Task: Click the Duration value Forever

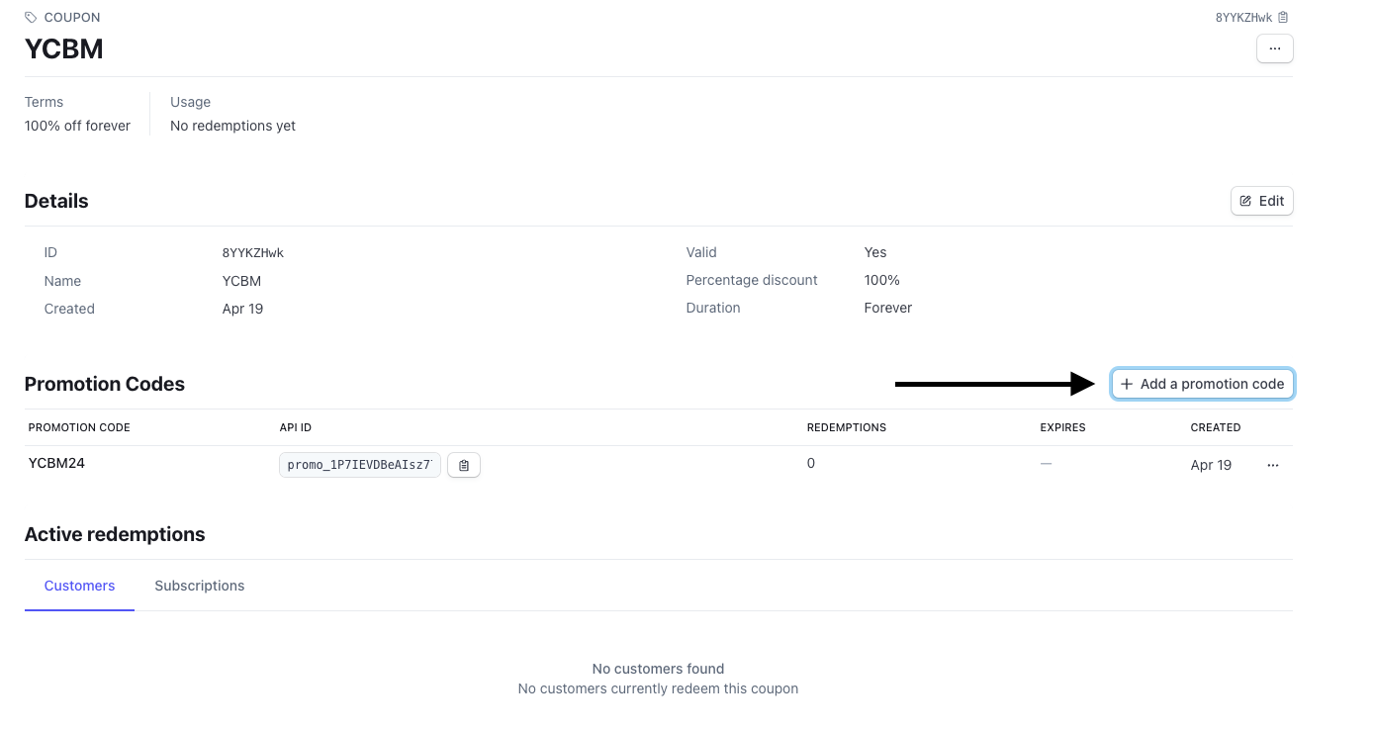Action: (x=888, y=308)
